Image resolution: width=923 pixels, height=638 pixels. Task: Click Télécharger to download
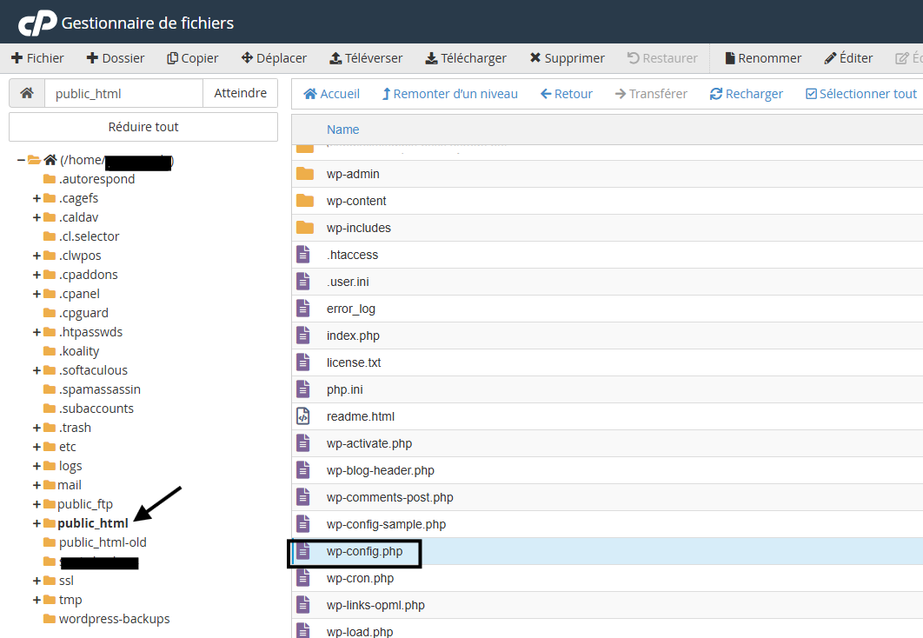tap(466, 58)
